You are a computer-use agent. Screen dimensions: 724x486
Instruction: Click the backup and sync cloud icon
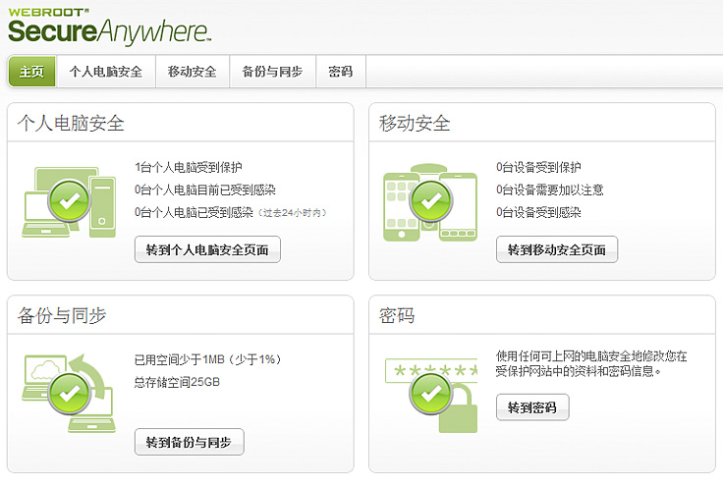(x=69, y=394)
